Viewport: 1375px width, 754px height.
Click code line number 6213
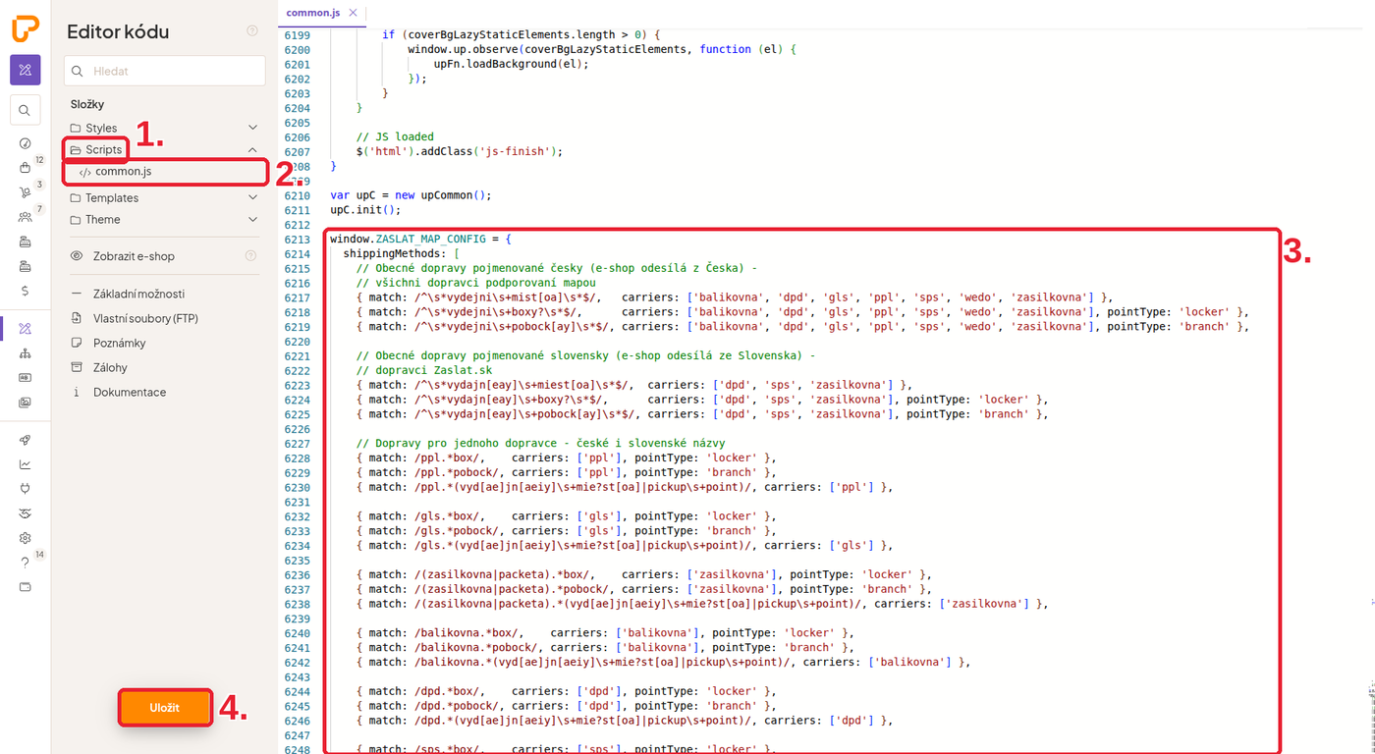point(297,240)
